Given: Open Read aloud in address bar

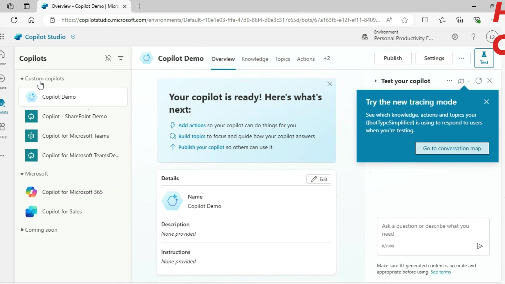Looking at the screenshot, I should tap(389, 20).
